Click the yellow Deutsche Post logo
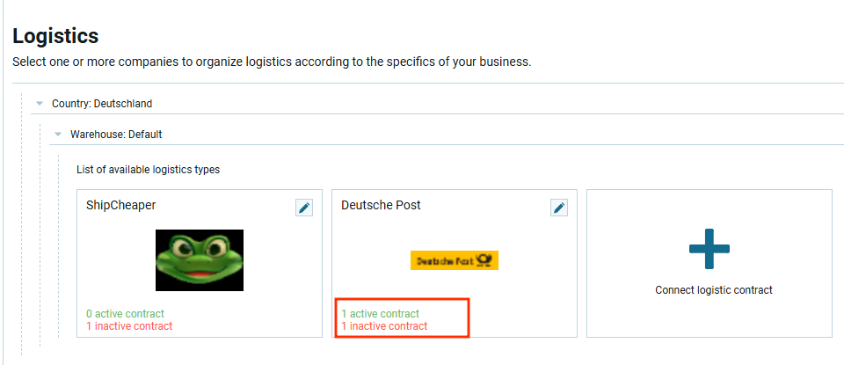The height and width of the screenshot is (365, 844). click(455, 260)
